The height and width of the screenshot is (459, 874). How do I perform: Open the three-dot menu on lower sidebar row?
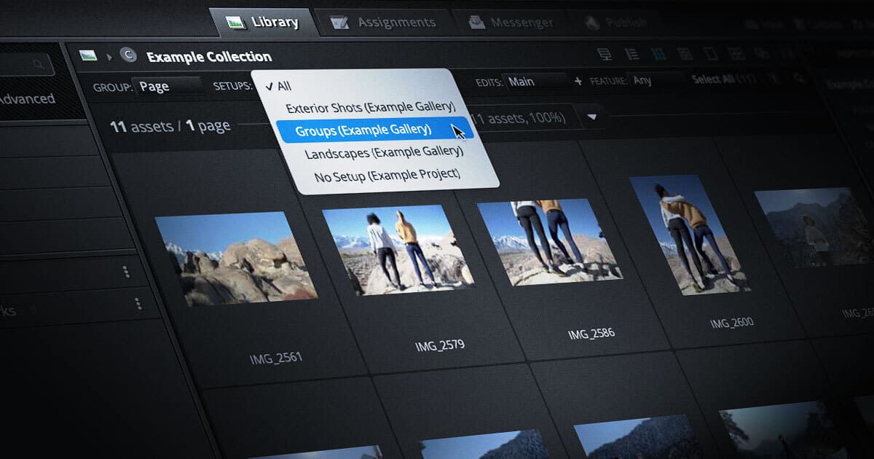pos(136,303)
